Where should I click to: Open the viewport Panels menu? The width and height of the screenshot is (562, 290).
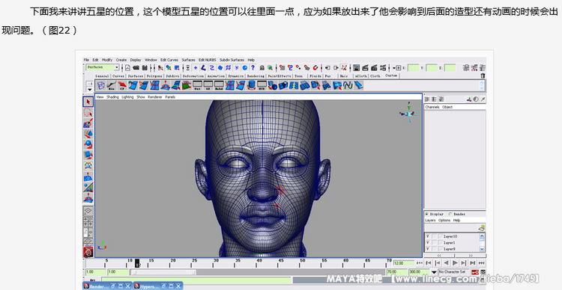click(x=170, y=97)
